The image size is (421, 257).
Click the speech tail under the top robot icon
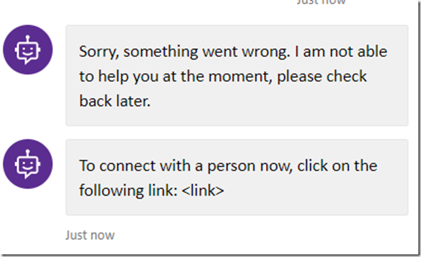coord(27,61)
